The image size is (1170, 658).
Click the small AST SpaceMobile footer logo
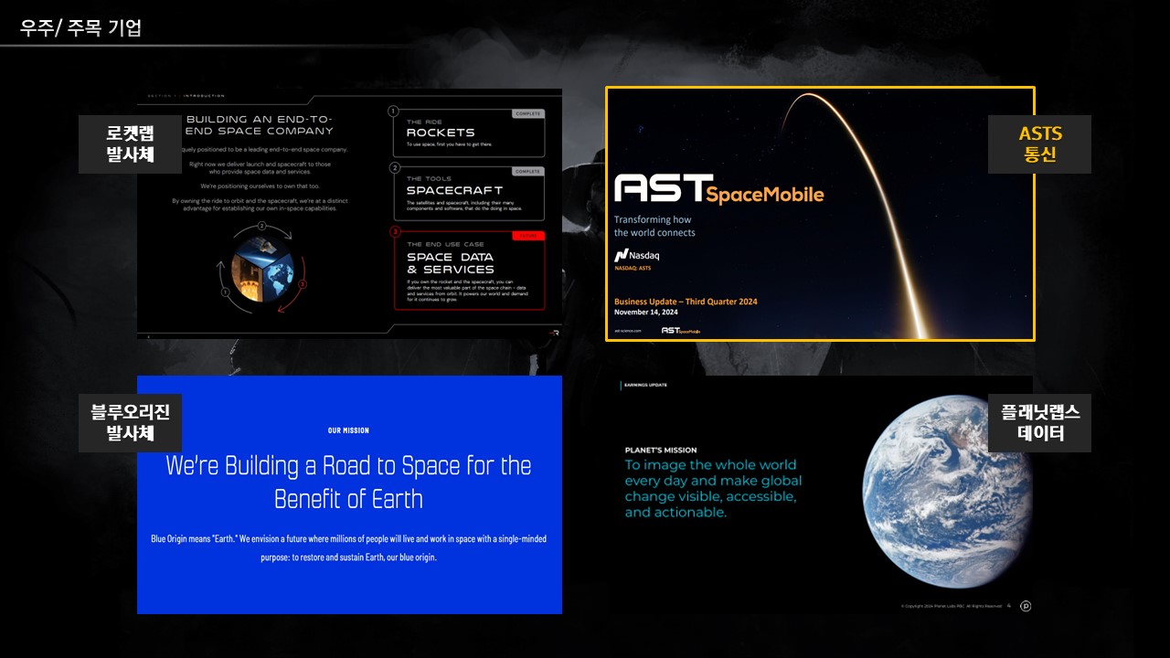coord(682,330)
